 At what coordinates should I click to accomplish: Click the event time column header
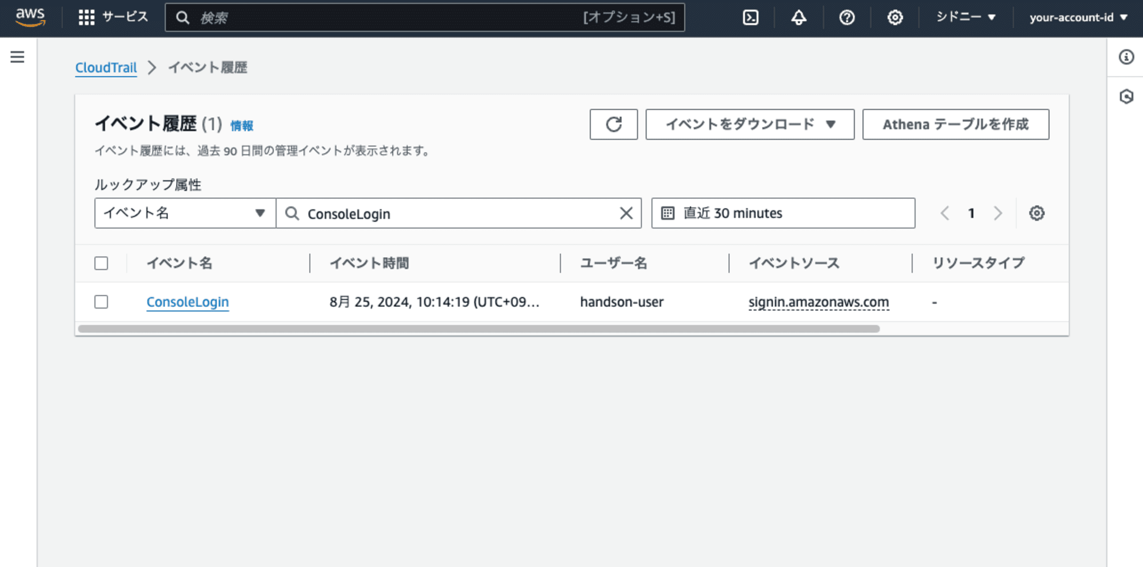(369, 263)
